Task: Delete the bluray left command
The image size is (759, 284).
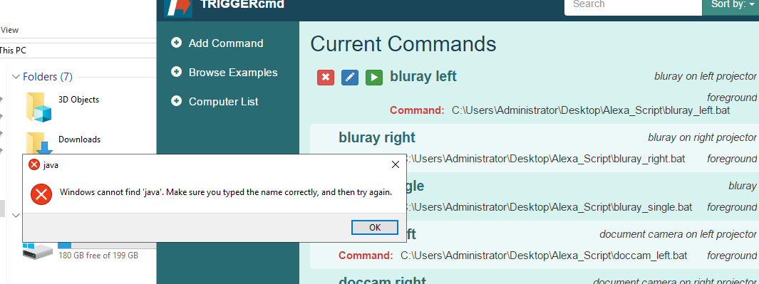Action: click(326, 78)
